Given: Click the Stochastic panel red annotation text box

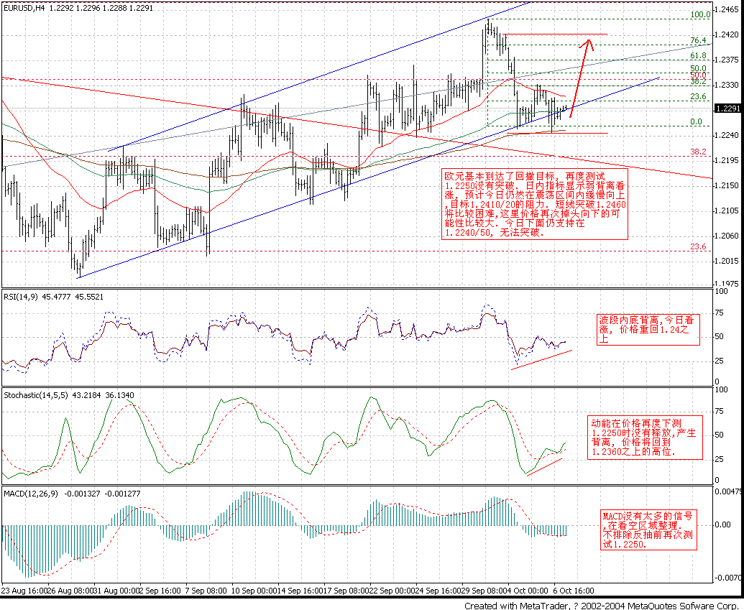Looking at the screenshot, I should click(644, 438).
